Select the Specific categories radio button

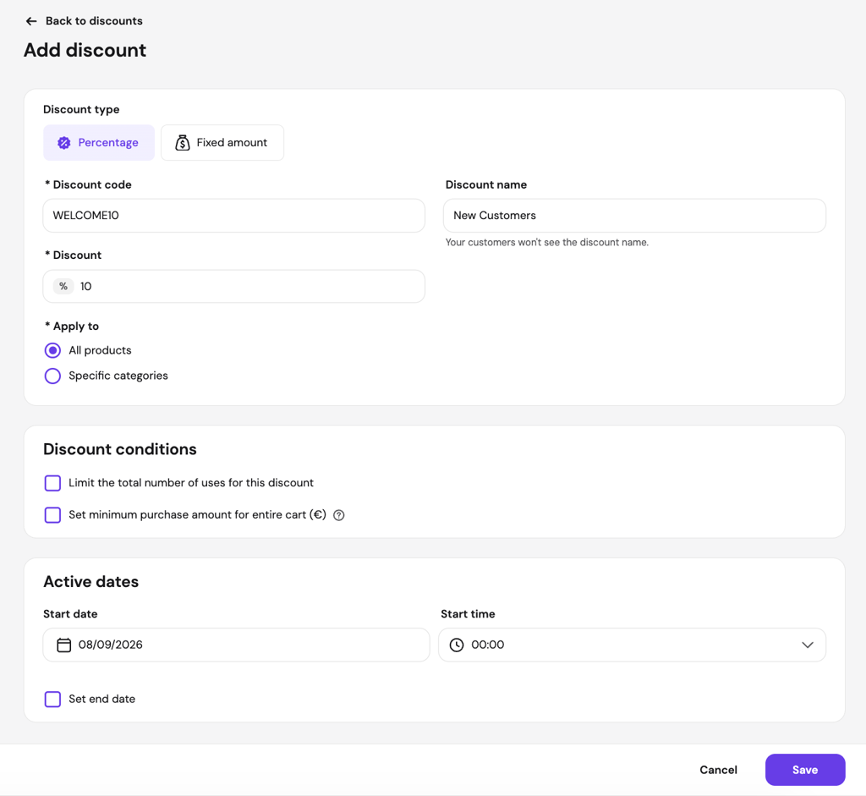[x=52, y=376]
